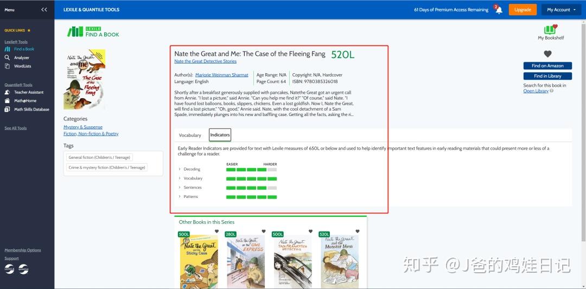
Task: Click the Lexile Find a Book logo
Action: [x=93, y=32]
